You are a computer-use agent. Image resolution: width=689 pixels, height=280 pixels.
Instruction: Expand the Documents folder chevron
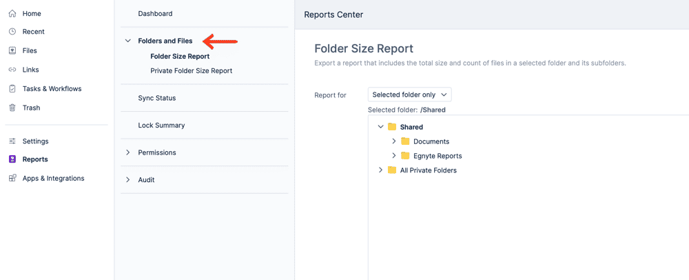394,141
